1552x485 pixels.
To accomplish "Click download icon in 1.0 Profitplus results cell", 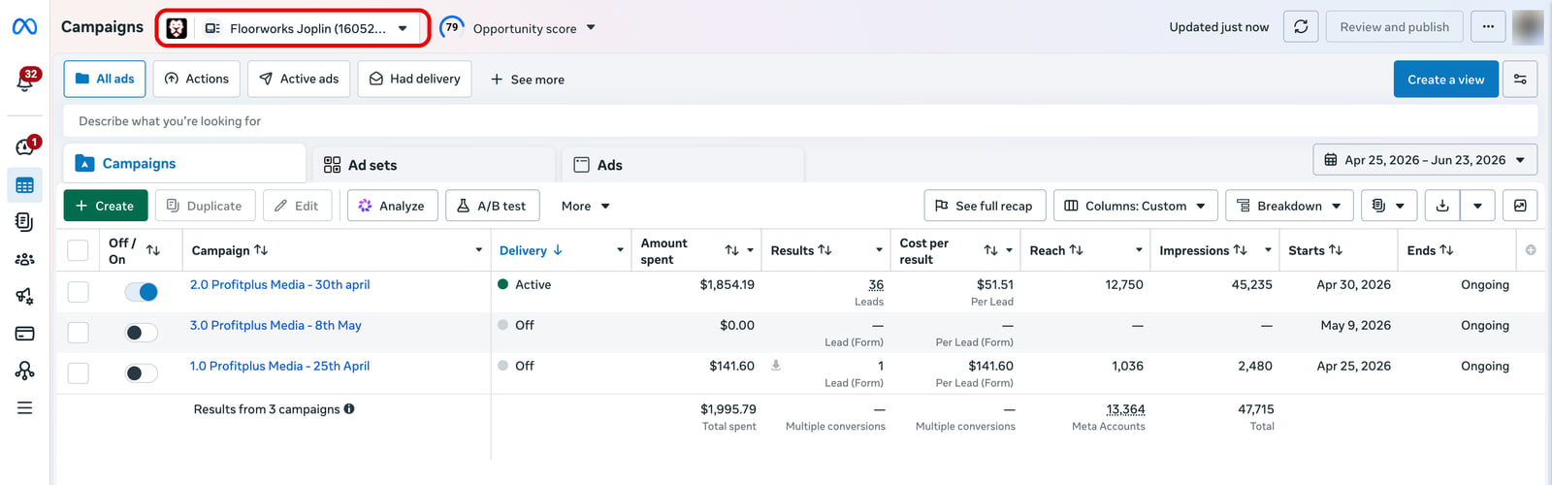I will [776, 366].
